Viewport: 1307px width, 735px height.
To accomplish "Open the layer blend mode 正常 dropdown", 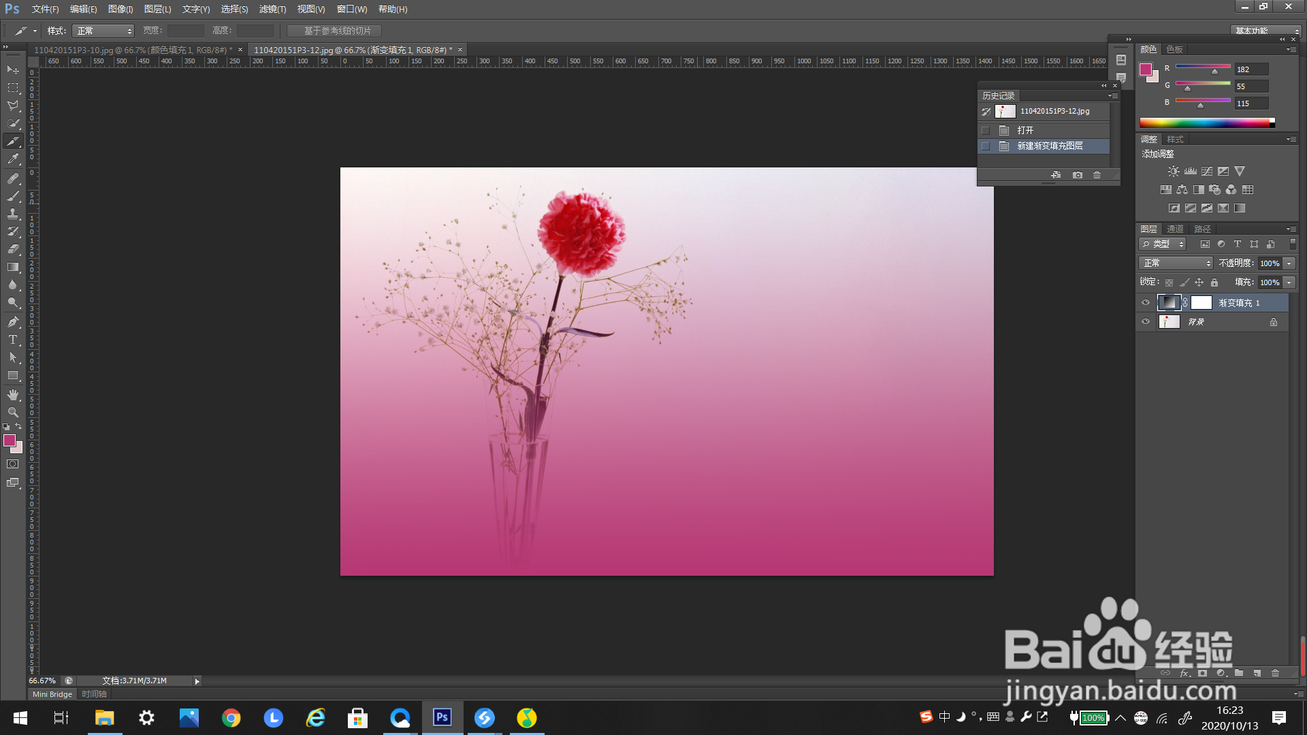I will tap(1176, 263).
